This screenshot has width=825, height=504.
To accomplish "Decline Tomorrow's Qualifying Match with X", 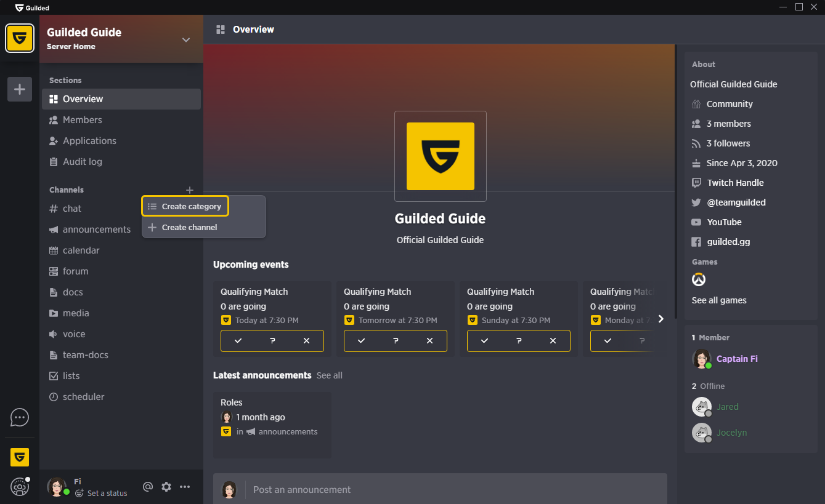I will point(429,341).
